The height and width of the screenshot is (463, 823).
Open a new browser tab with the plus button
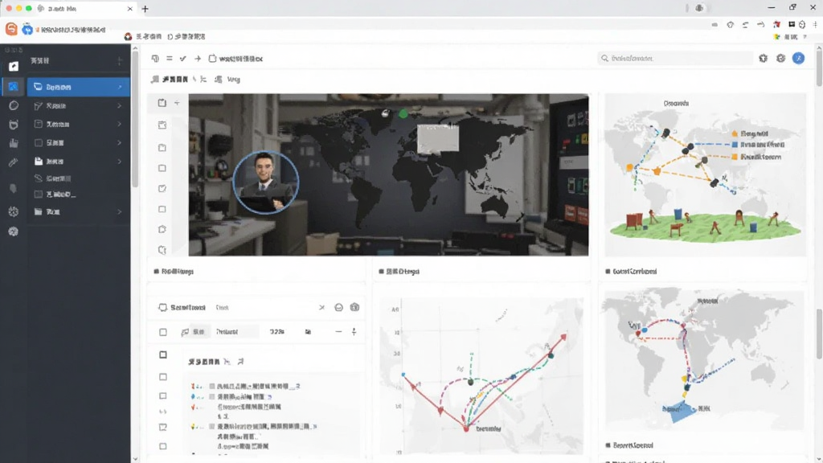pos(145,8)
